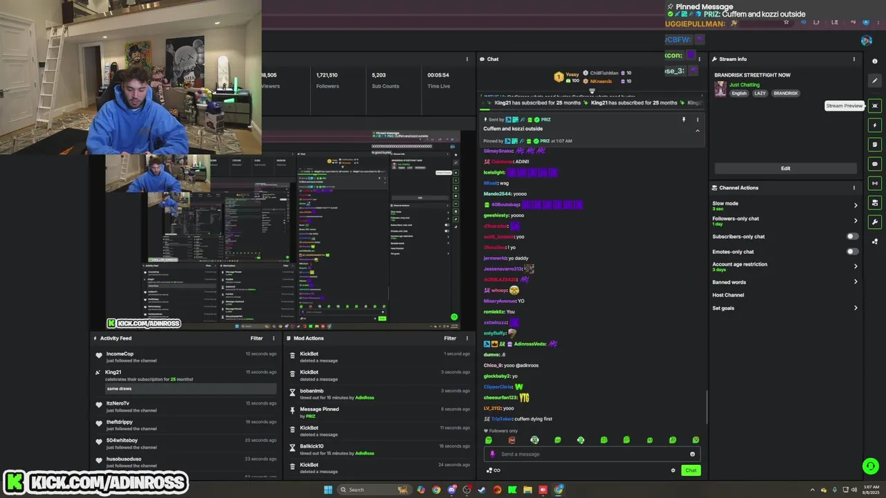Screen dimensions: 886x498
Task: Click the broadcast signal sidebar icon
Action: pyautogui.click(x=875, y=183)
